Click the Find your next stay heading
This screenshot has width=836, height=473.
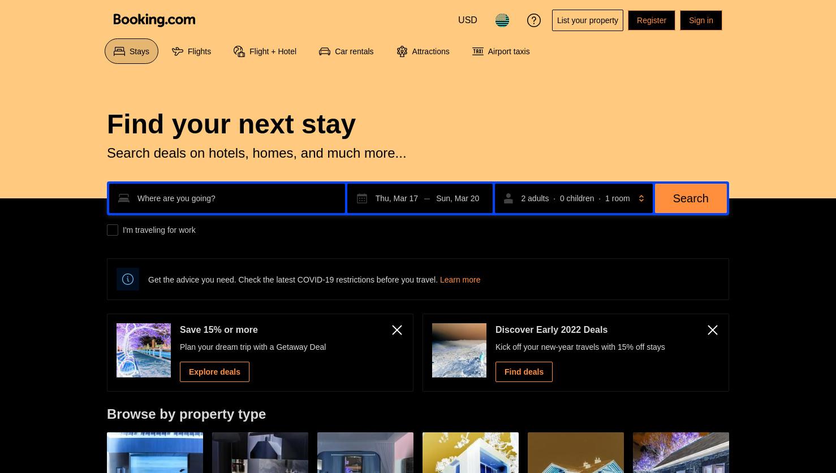coord(231,124)
